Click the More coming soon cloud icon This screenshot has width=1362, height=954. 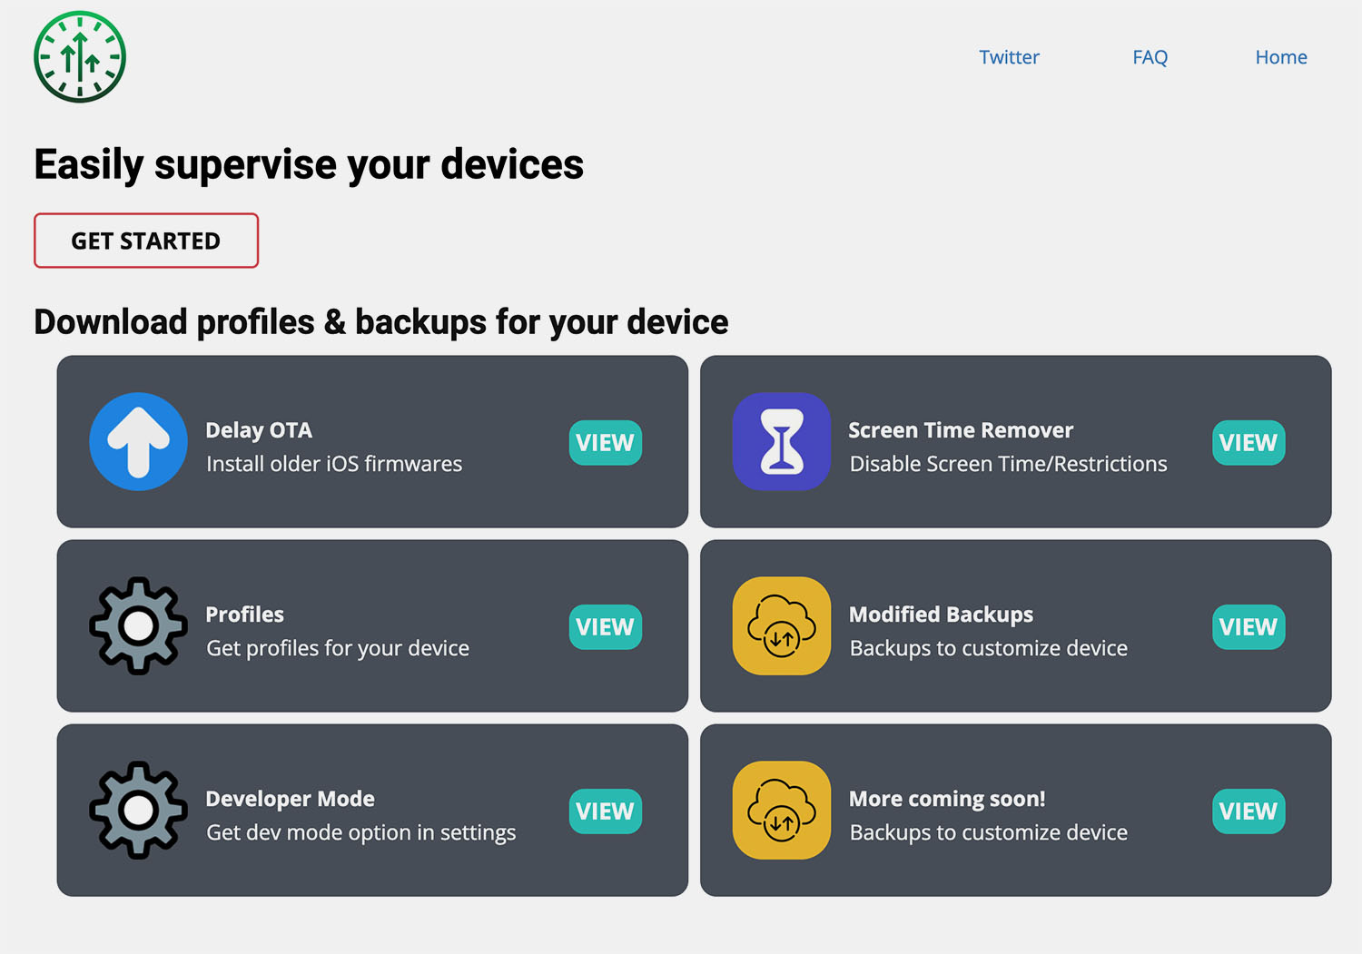(782, 811)
